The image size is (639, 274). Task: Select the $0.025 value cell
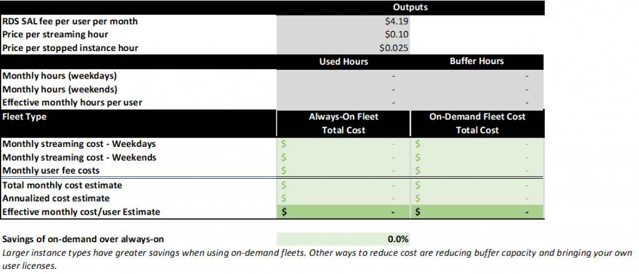pos(343,48)
